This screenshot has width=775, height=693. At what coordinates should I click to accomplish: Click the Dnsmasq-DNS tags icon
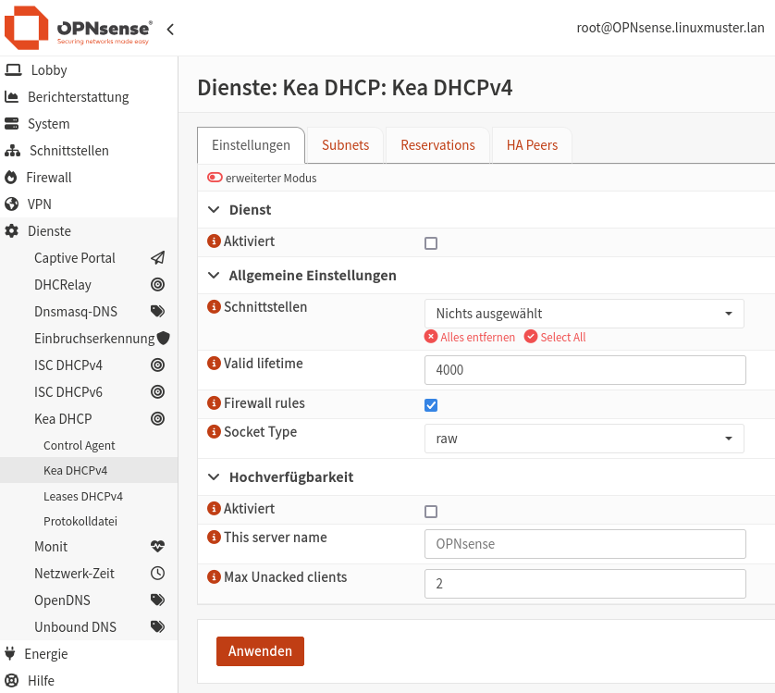click(157, 311)
